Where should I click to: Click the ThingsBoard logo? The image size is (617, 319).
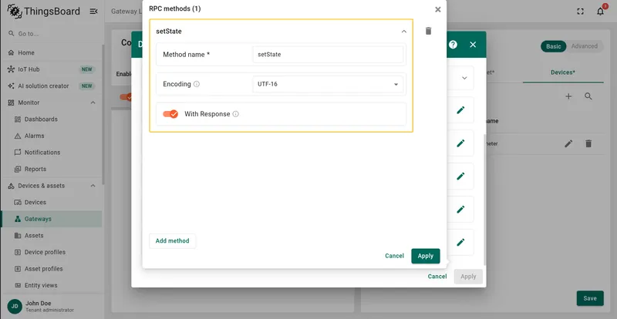tap(44, 12)
